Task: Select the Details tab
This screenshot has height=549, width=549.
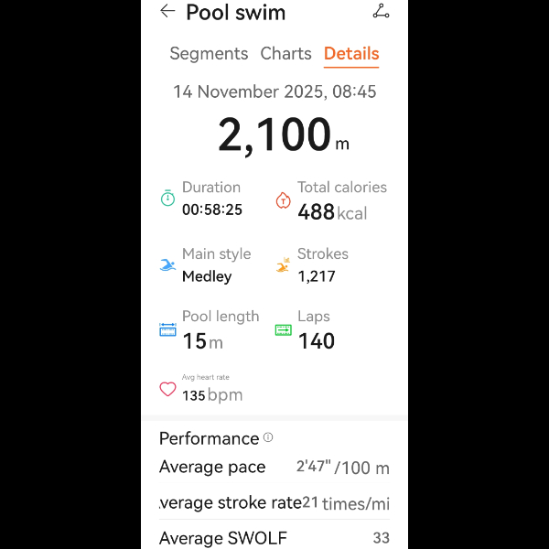Action: [351, 54]
